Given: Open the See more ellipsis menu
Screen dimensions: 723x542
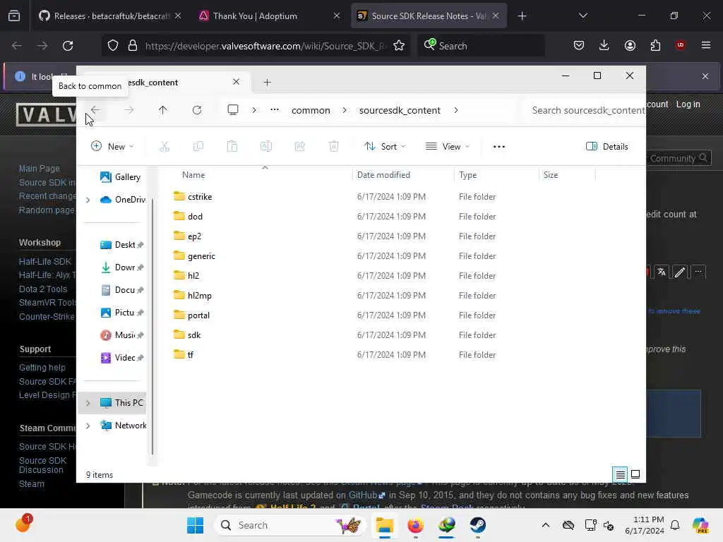Looking at the screenshot, I should [499, 147].
